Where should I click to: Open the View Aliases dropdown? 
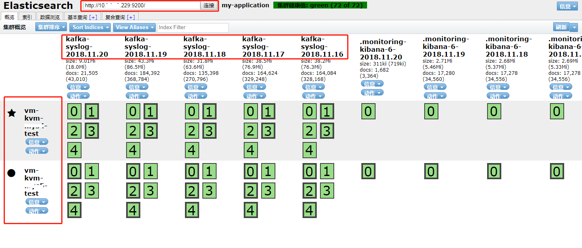point(134,27)
